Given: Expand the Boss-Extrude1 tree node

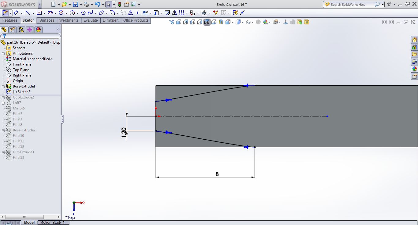Looking at the screenshot, I should click(3, 86).
